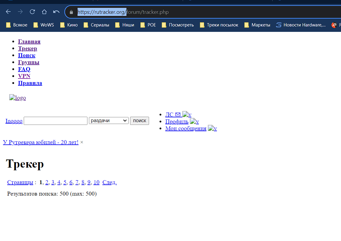This screenshot has height=241, width=341.
Task: Click the След. next page link
Action: tap(109, 182)
